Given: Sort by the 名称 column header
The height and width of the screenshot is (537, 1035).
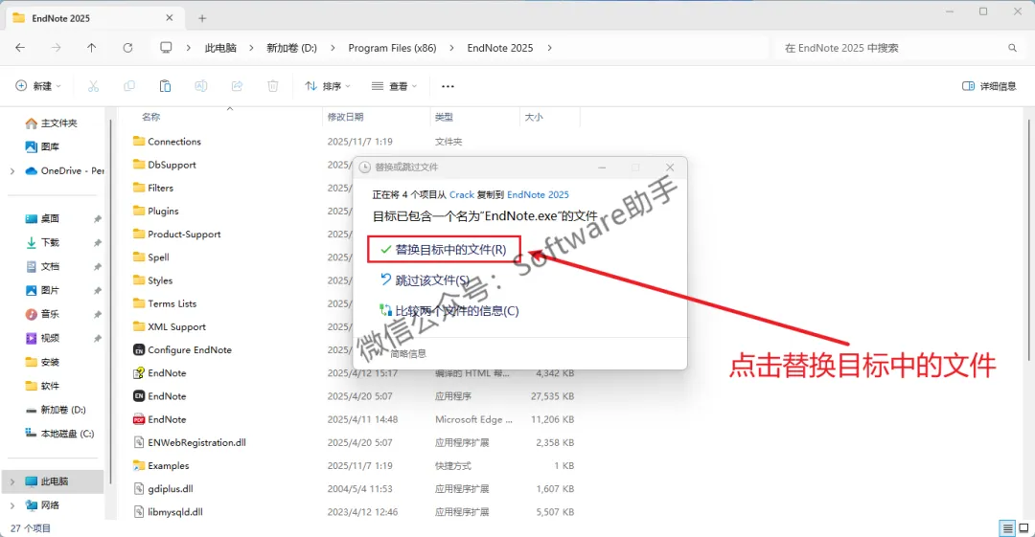Looking at the screenshot, I should pyautogui.click(x=151, y=117).
